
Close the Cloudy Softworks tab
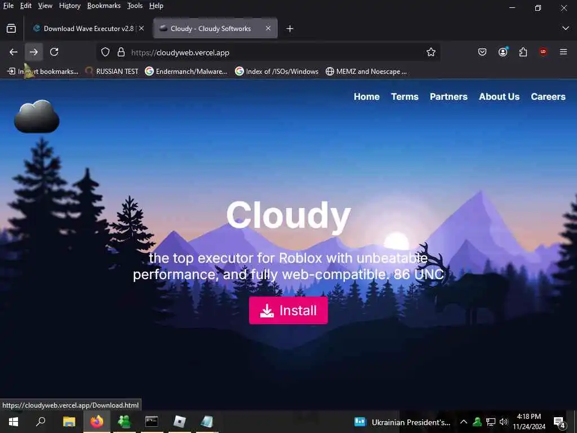click(x=268, y=28)
